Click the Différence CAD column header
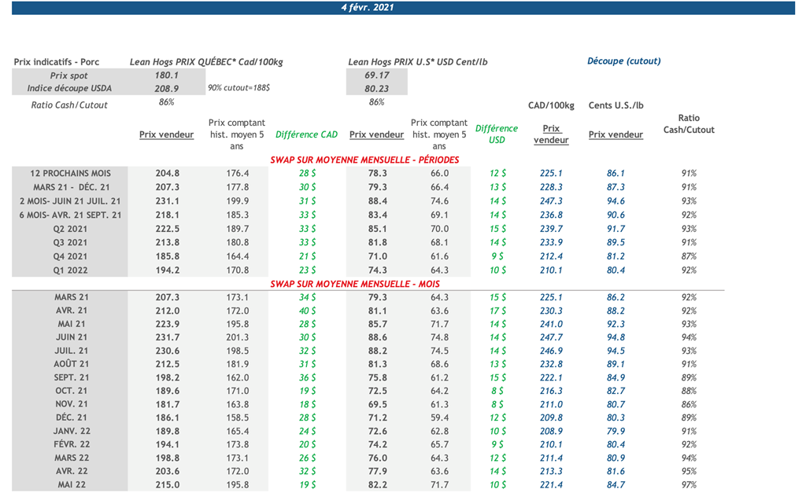This screenshot has width=806, height=493. tap(306, 134)
